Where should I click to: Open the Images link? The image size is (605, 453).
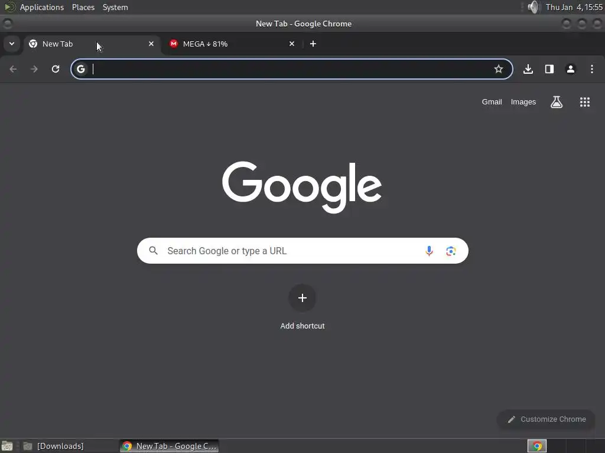coord(523,102)
